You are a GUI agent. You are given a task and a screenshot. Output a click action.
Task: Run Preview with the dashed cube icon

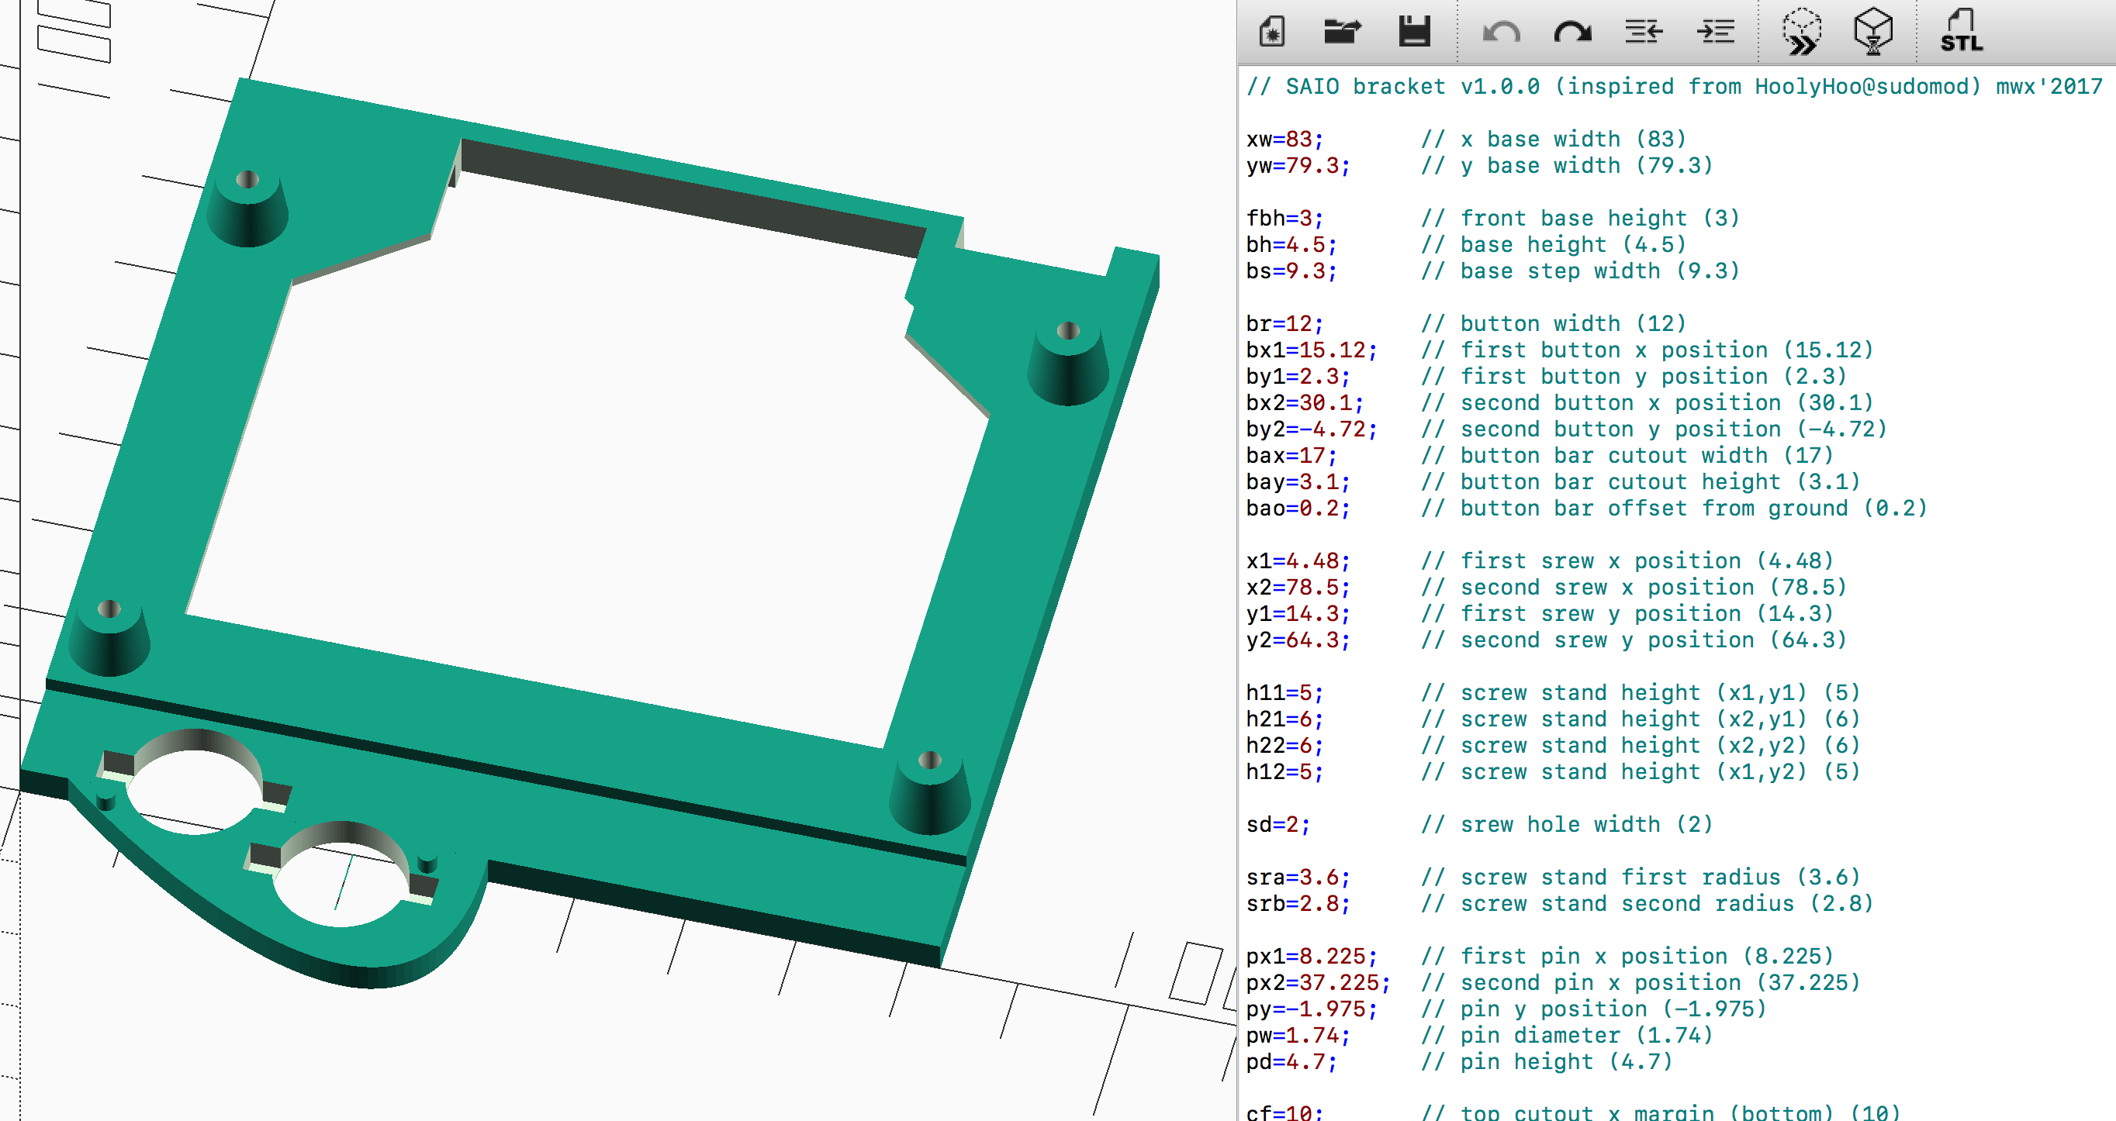1801,32
